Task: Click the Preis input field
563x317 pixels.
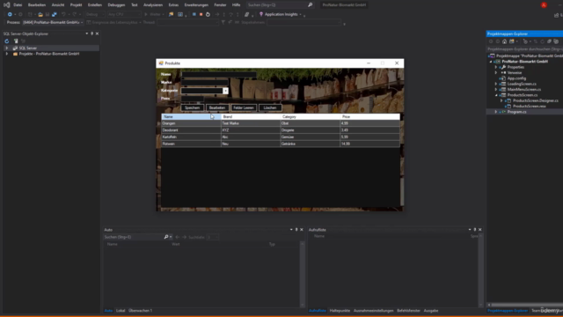Action: pyautogui.click(x=192, y=99)
